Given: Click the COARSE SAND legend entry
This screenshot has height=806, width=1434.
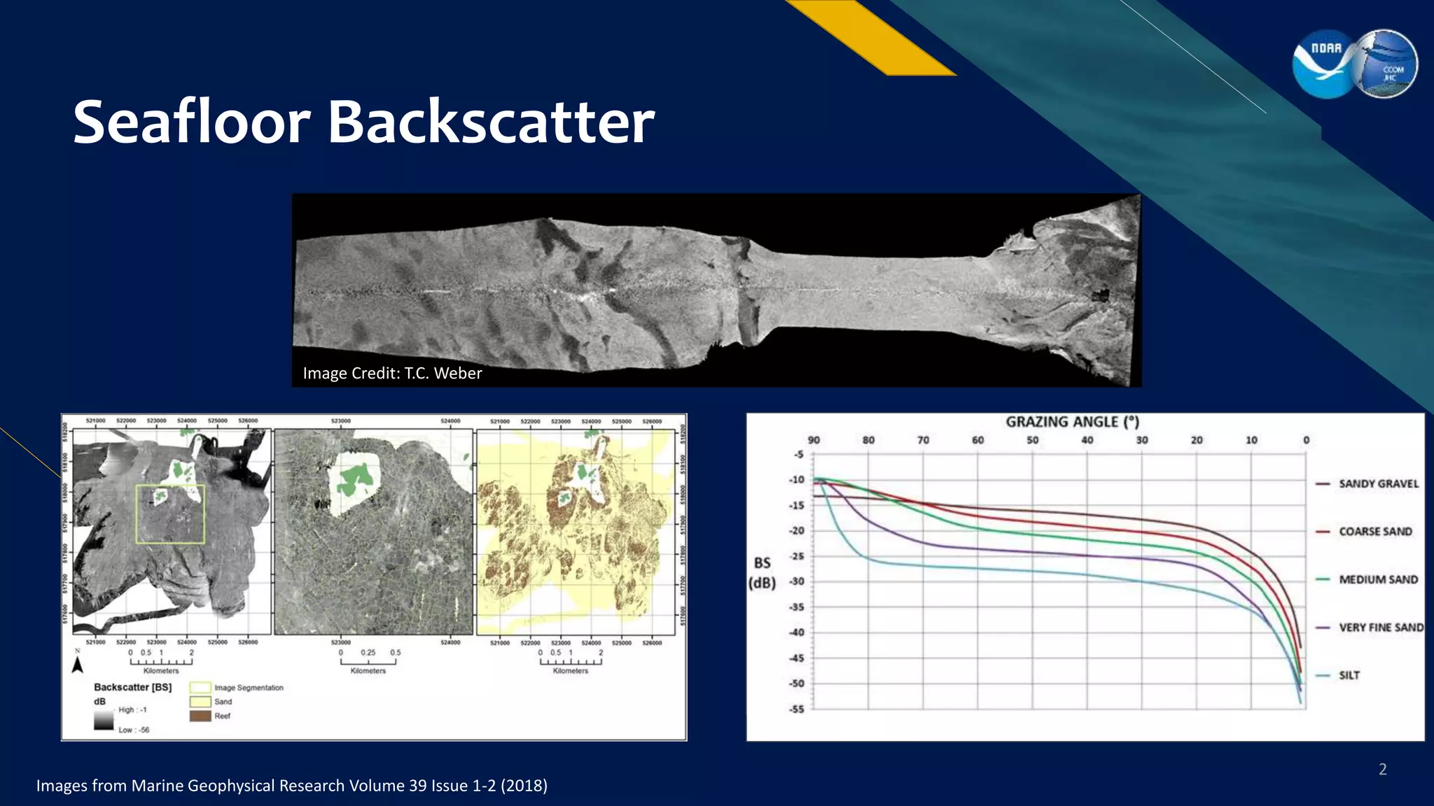Looking at the screenshot, I should point(1374,532).
